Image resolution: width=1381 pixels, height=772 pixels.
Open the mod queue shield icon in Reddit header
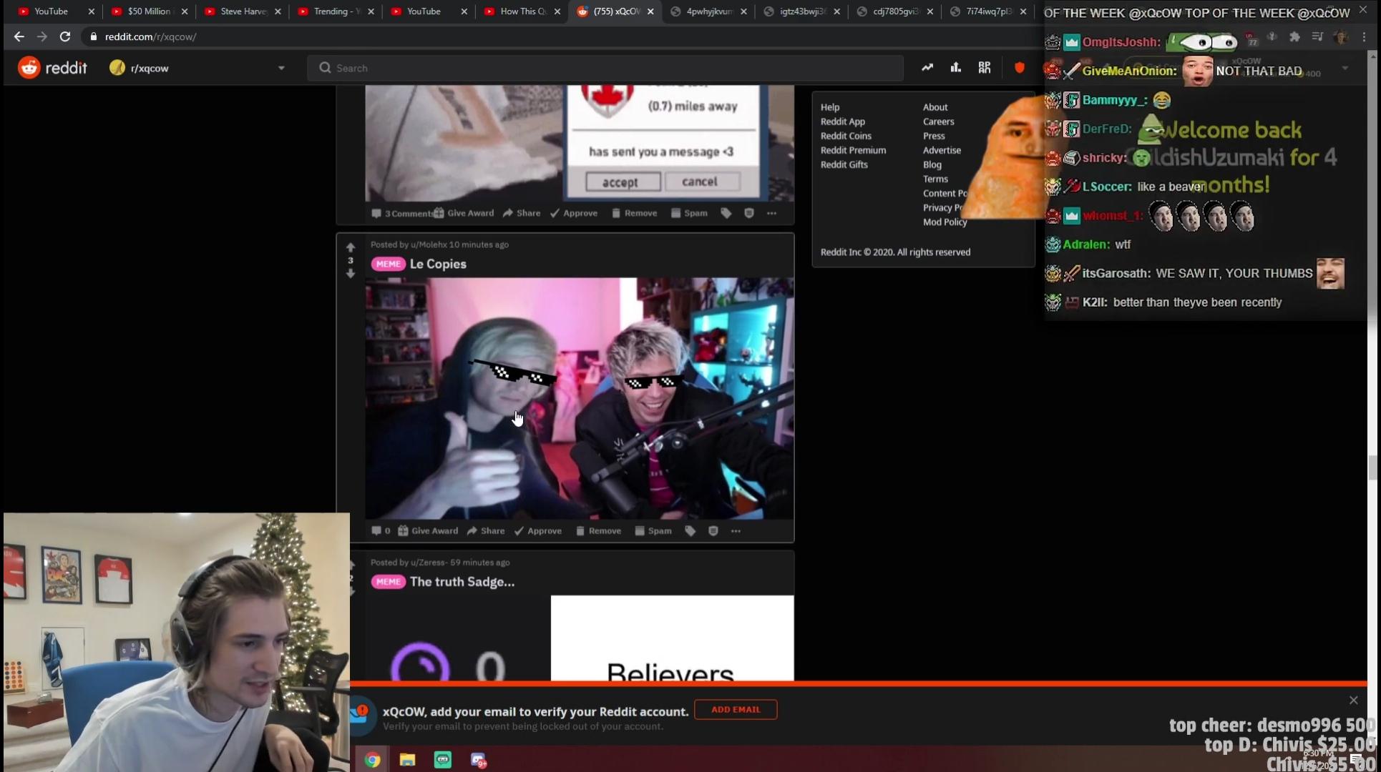click(1019, 67)
